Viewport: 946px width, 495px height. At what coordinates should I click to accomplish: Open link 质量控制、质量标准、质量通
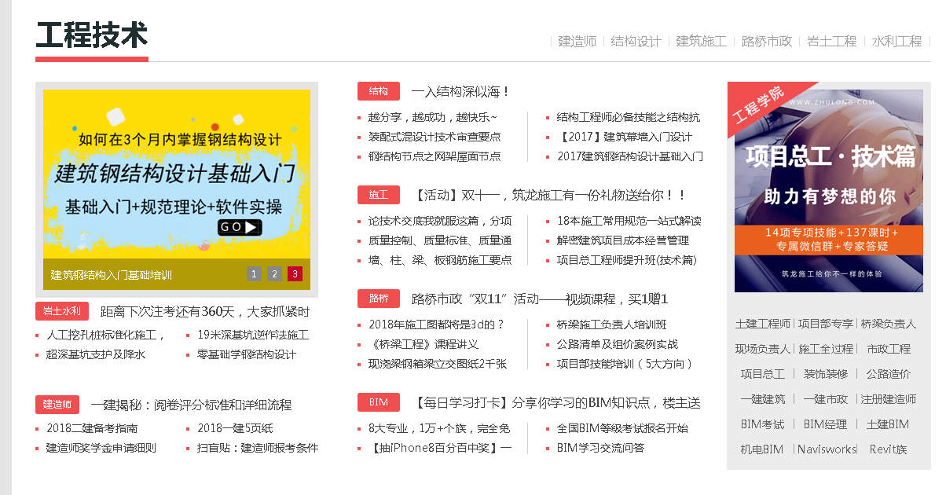tap(440, 240)
